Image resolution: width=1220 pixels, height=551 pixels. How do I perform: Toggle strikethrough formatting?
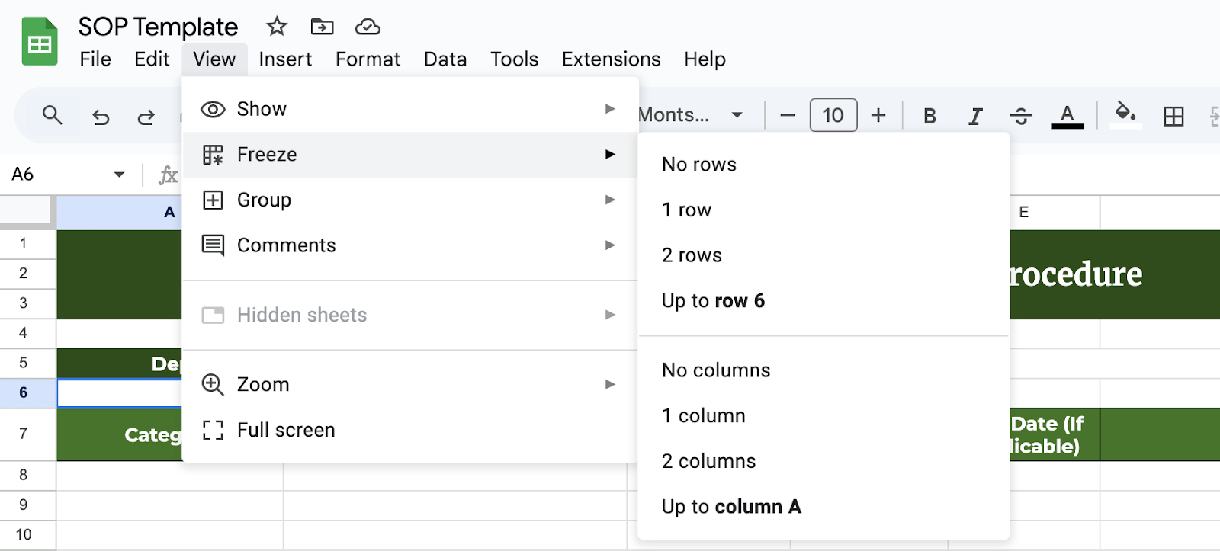(x=1020, y=116)
